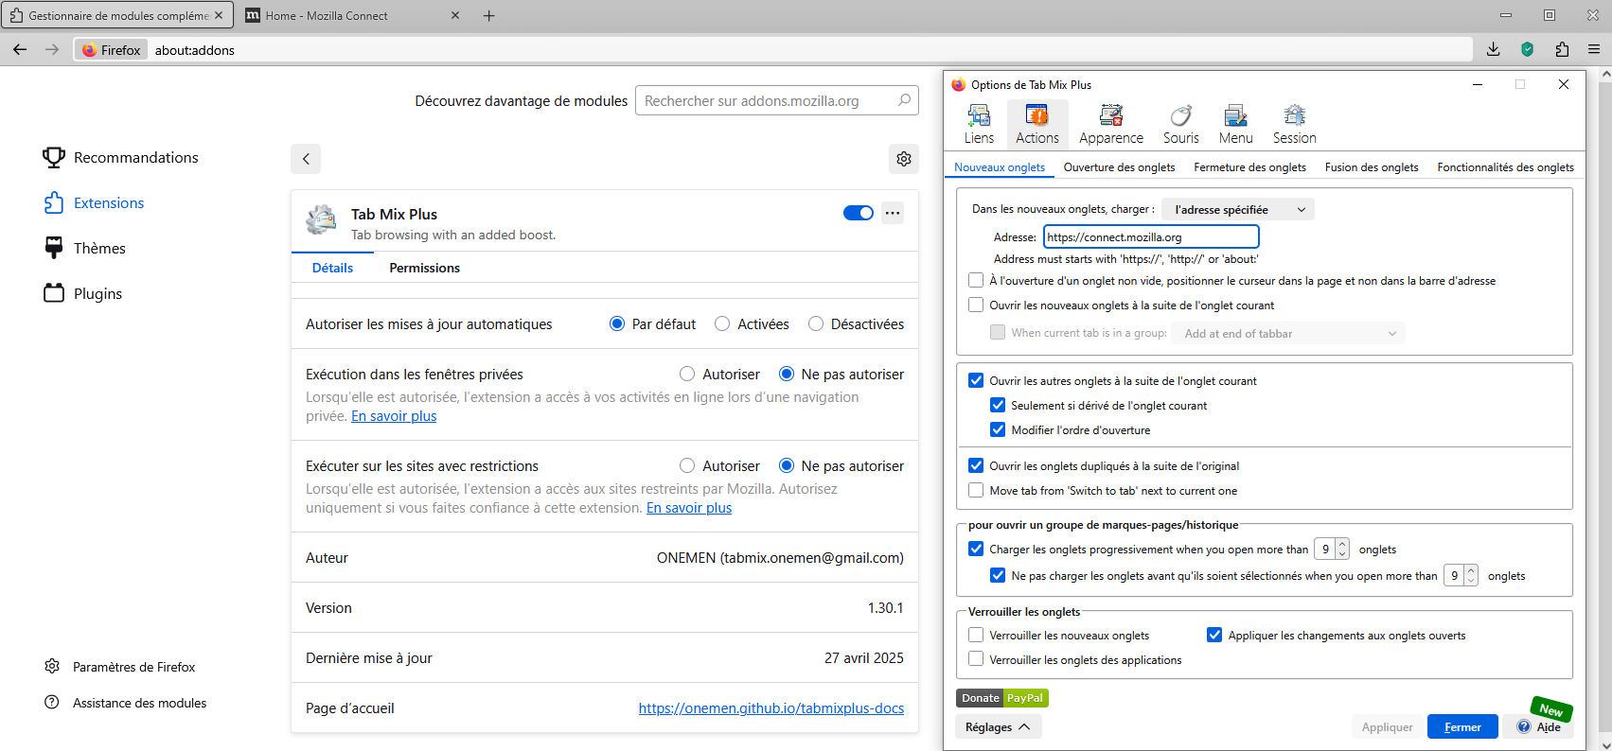The image size is (1612, 751).
Task: Open the Firefox downloads icon
Action: (x=1494, y=49)
